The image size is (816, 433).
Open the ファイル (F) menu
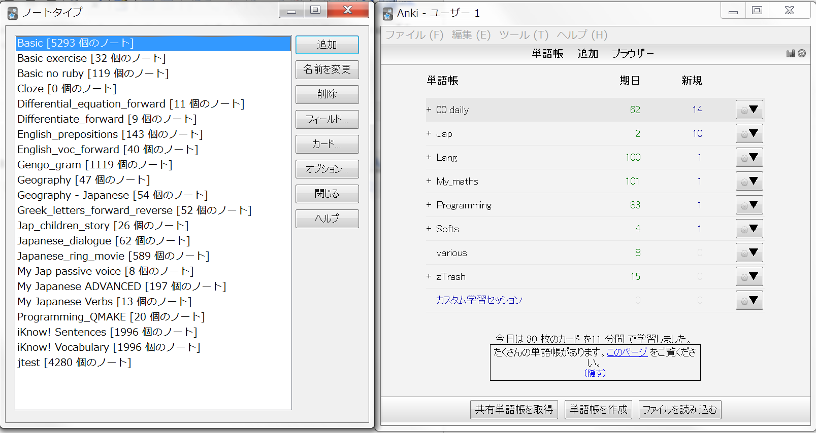click(x=414, y=35)
